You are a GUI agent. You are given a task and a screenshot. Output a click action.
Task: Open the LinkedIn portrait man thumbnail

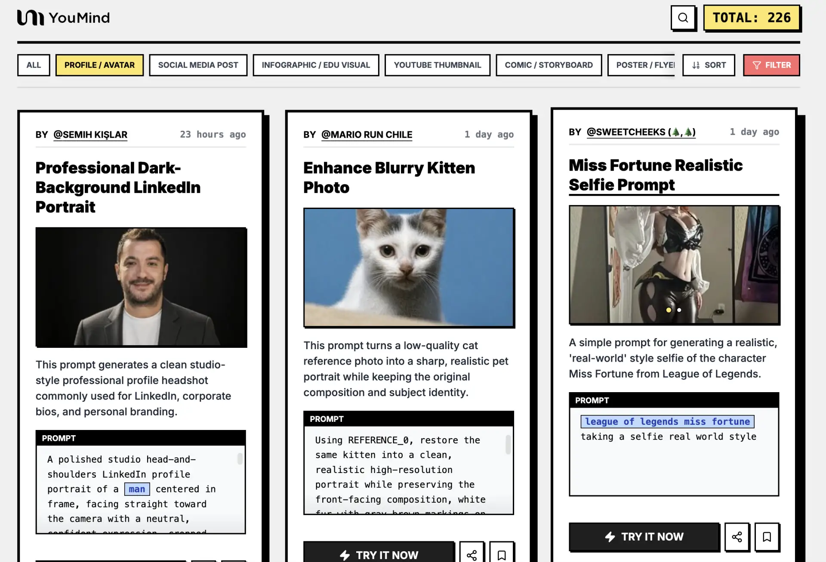tap(141, 287)
